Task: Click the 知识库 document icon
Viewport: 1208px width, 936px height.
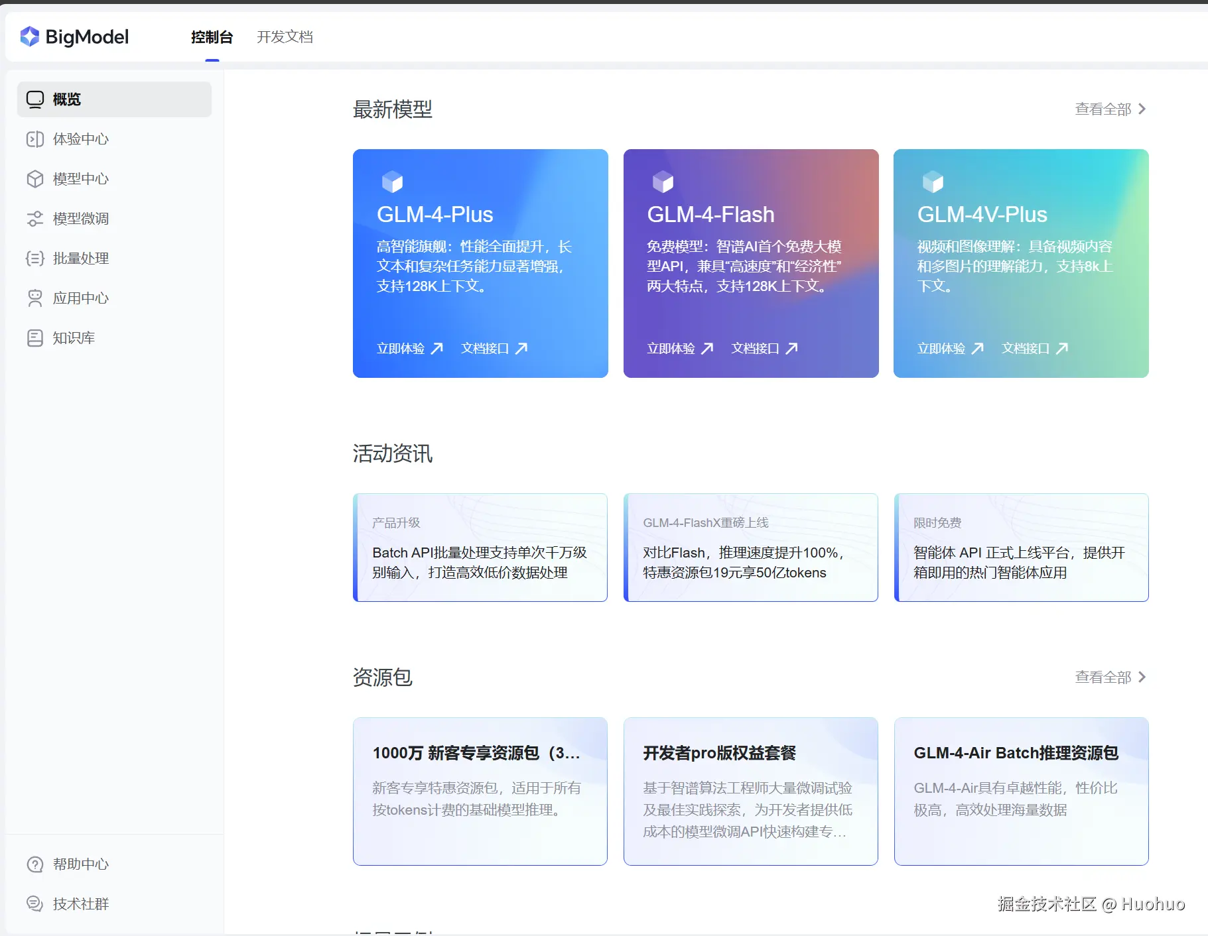Action: click(x=35, y=338)
